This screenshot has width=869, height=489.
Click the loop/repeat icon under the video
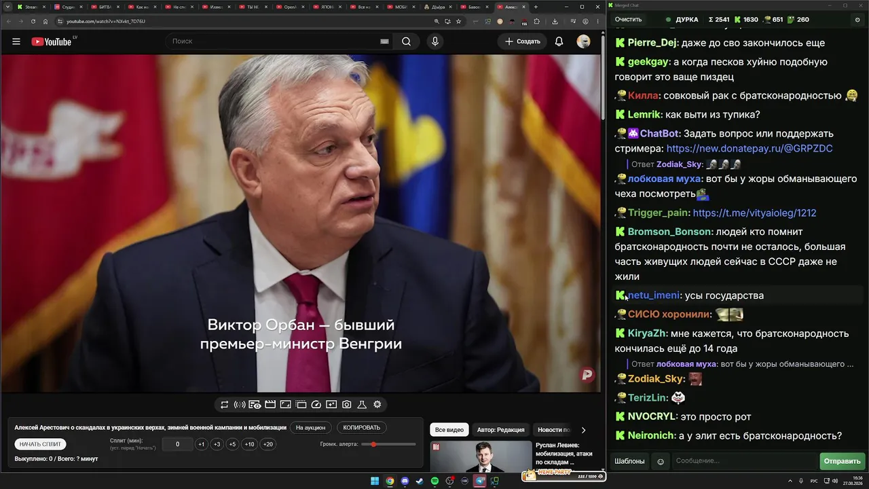coord(224,404)
